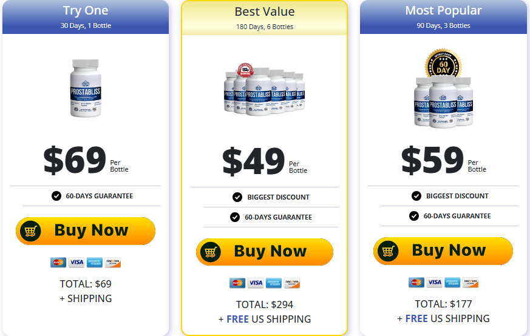
Task: Click the Discover card icon under Most Popular plan
Action: coord(471,282)
